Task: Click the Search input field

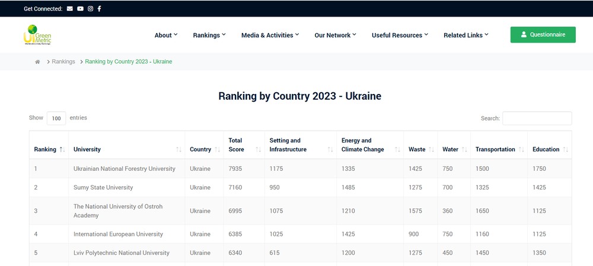Action: (x=537, y=118)
